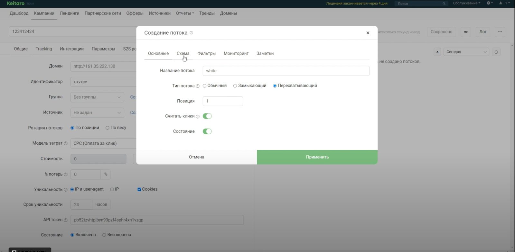
Task: Click the link icon button near Сохранено
Action: coord(466,32)
